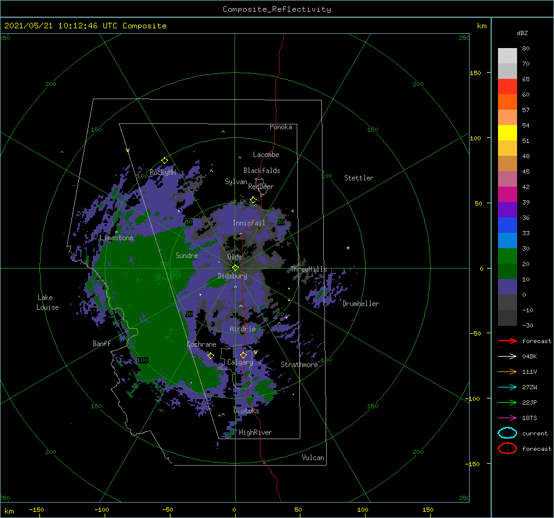The image size is (554, 518).
Task: Click the Composite_Reflectivity title
Action: click(x=277, y=9)
